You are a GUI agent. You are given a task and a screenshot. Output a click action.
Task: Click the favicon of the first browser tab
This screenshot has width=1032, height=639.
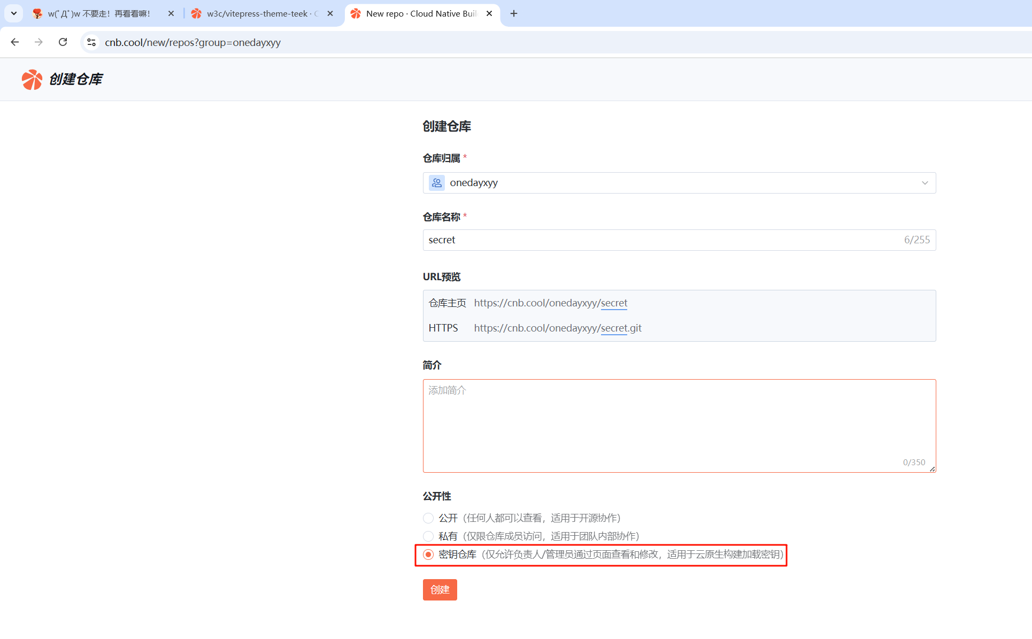(x=37, y=13)
